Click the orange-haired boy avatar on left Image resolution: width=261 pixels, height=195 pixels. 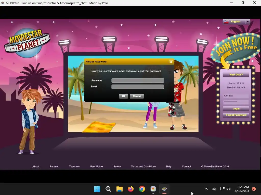click(x=30, y=122)
